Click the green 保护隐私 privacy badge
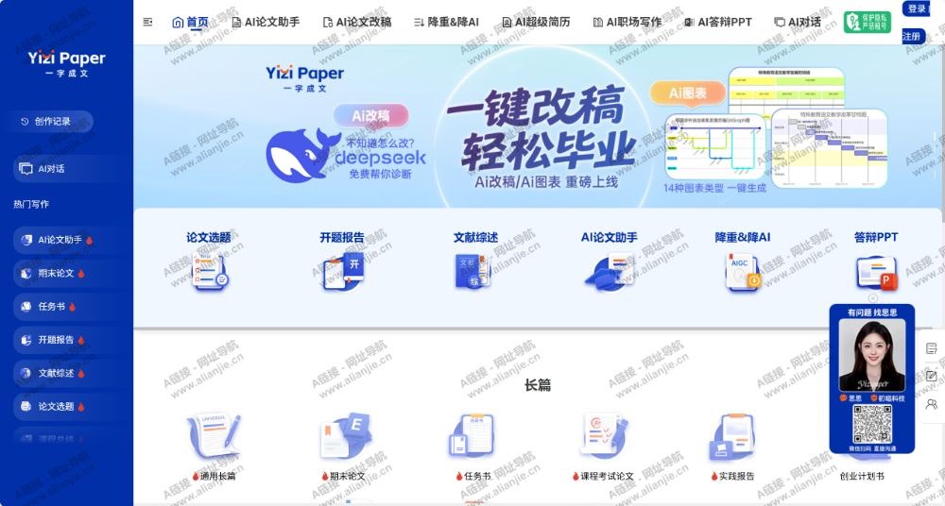The width and height of the screenshot is (945, 506). point(868,23)
